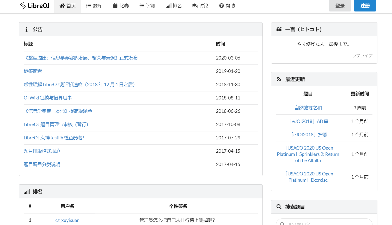Open the 帮助 page from the navbar
392x225 pixels.
227,5
